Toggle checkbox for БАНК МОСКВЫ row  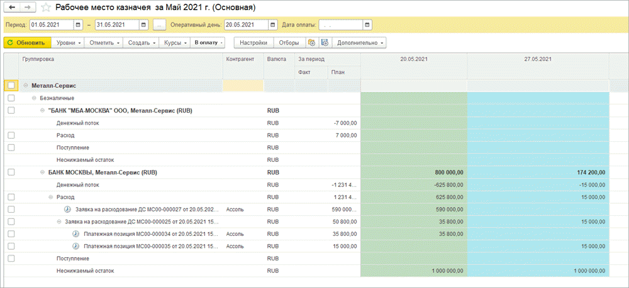point(11,172)
